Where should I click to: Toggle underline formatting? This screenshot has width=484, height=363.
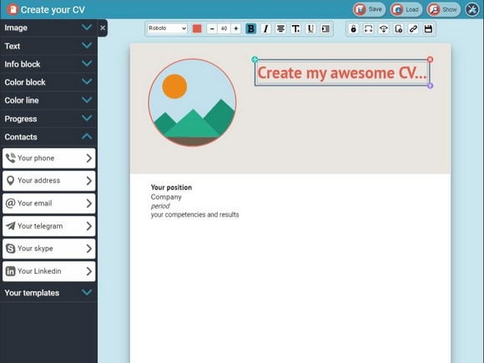click(x=310, y=28)
